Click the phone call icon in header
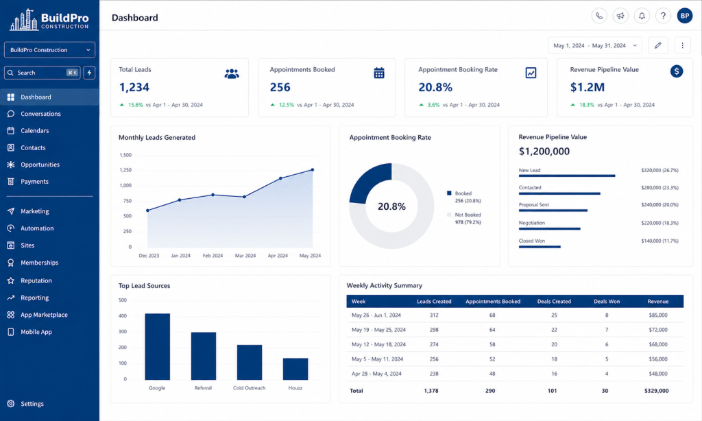Screen dimensions: 702x421 tap(599, 16)
